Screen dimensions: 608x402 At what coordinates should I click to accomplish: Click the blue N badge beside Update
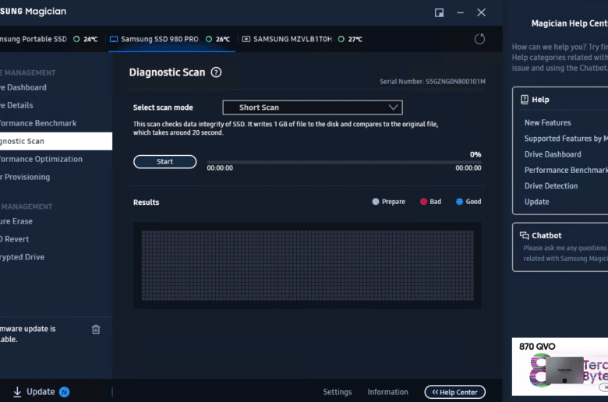click(65, 392)
